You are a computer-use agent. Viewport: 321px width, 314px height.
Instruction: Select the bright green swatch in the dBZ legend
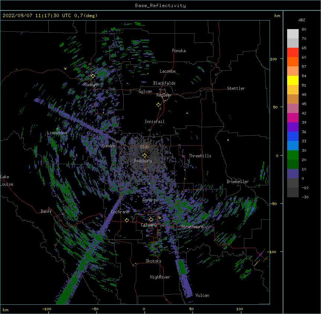293,155
